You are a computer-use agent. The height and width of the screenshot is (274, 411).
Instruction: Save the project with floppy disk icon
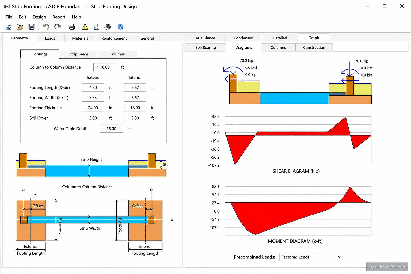32,27
